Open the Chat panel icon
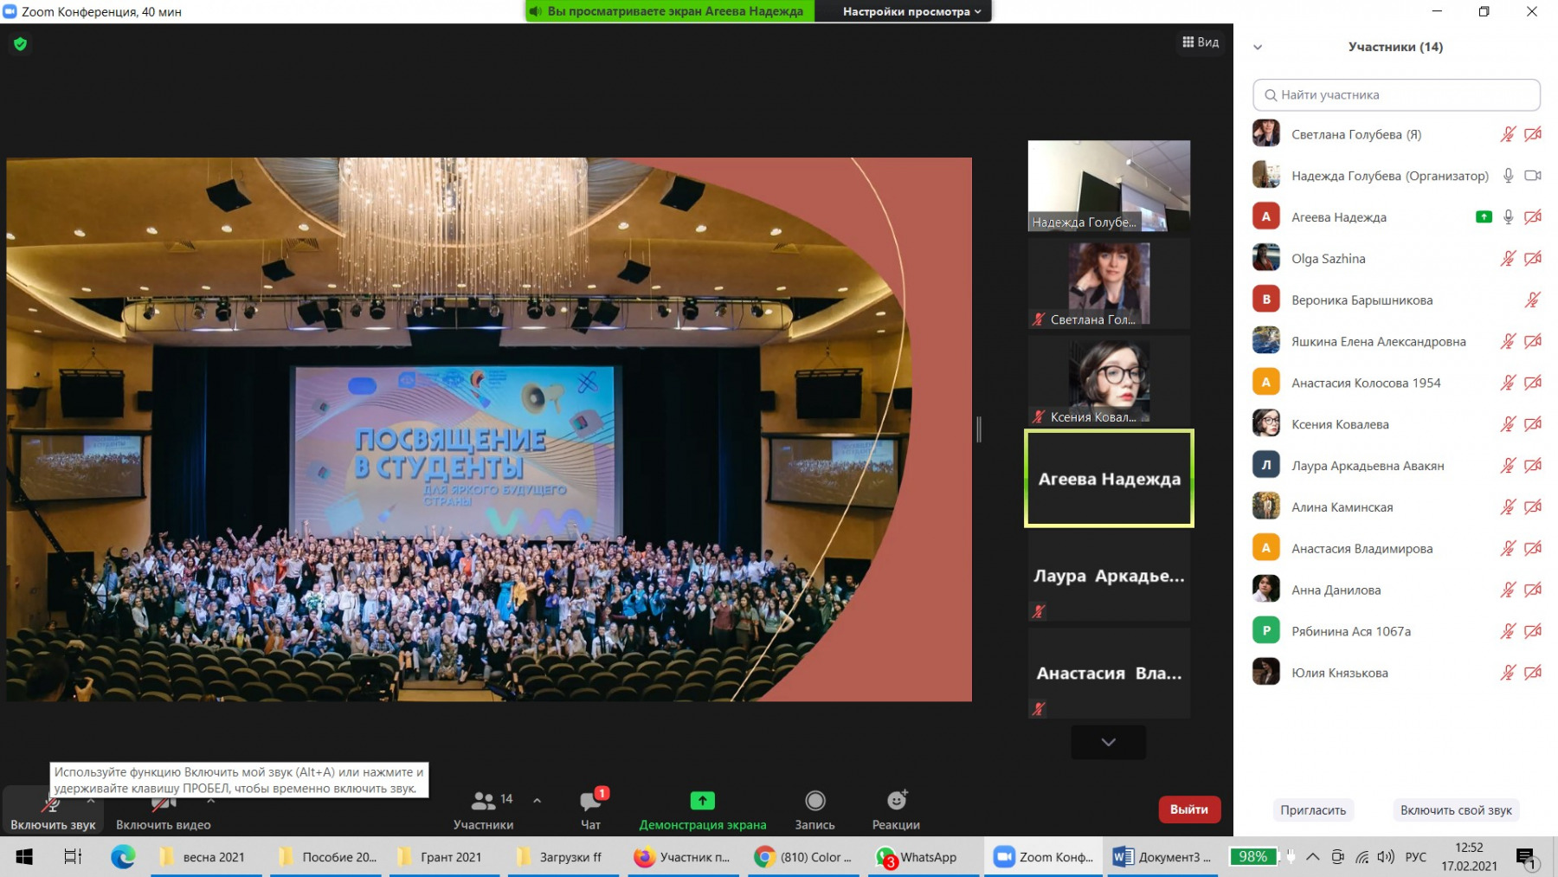1558x877 pixels. [591, 802]
